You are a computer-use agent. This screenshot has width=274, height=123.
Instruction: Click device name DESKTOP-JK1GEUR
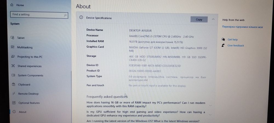(x=140, y=31)
